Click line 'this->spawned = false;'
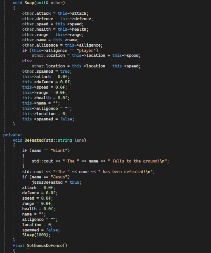Viewport: 211px width, 253px height. (x=48, y=119)
